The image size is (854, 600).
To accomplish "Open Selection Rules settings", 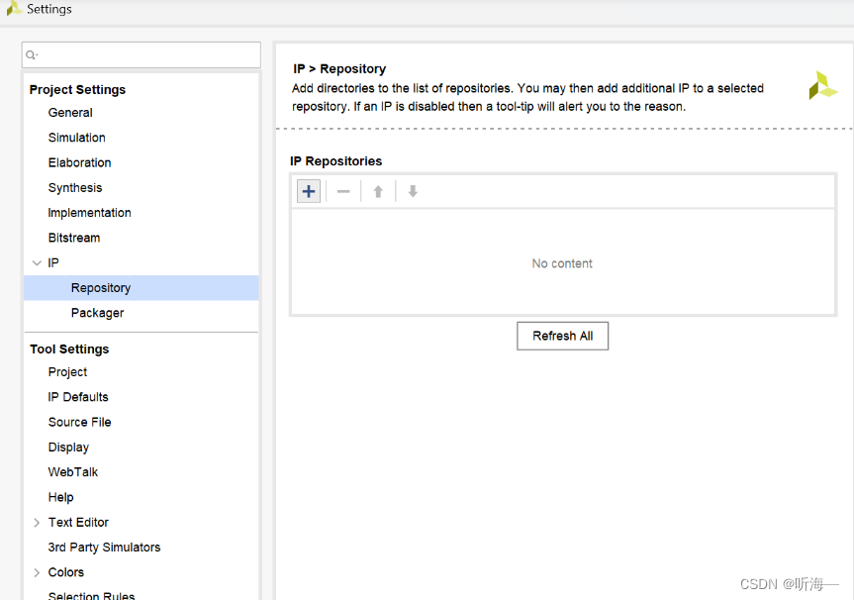I will [x=91, y=595].
